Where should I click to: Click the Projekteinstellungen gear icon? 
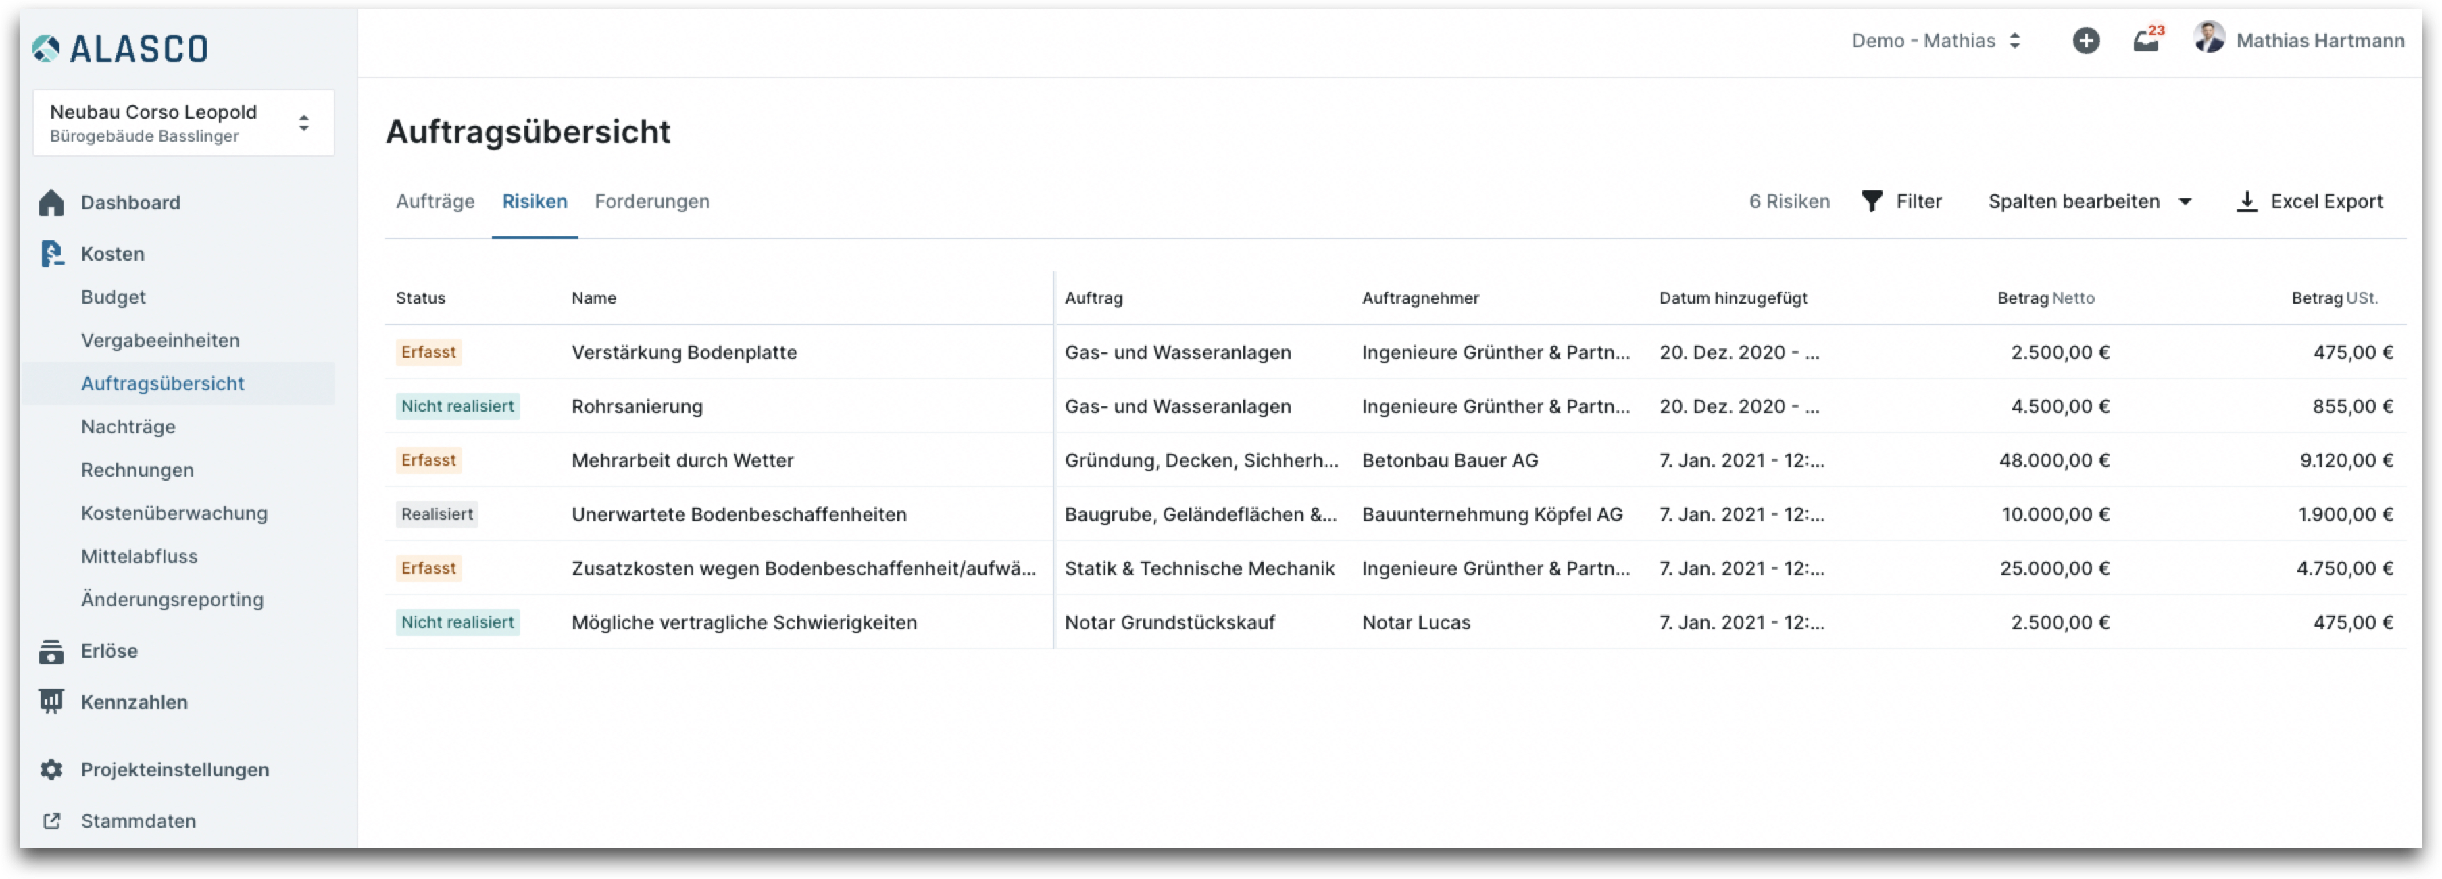pyautogui.click(x=51, y=769)
